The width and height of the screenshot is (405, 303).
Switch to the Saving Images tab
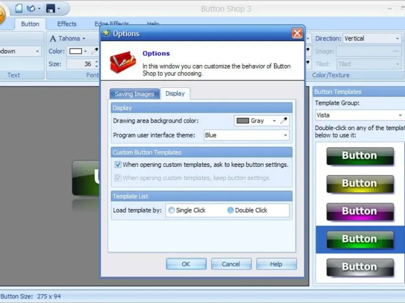[134, 94]
